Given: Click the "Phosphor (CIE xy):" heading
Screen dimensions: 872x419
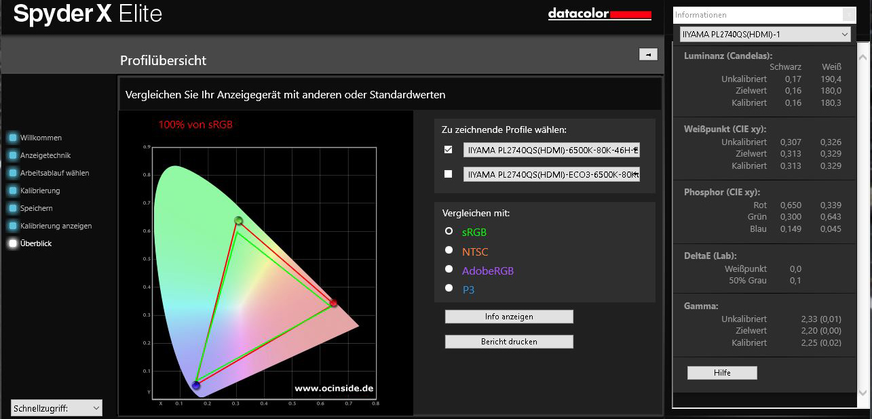Looking at the screenshot, I should (x=722, y=192).
